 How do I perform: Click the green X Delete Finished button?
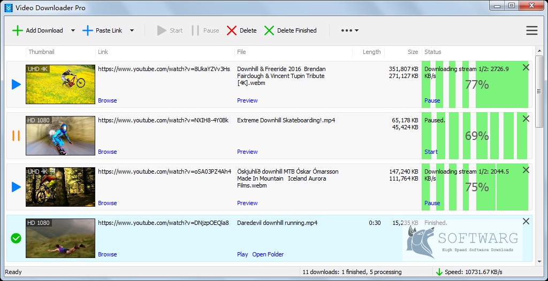pyautogui.click(x=290, y=30)
